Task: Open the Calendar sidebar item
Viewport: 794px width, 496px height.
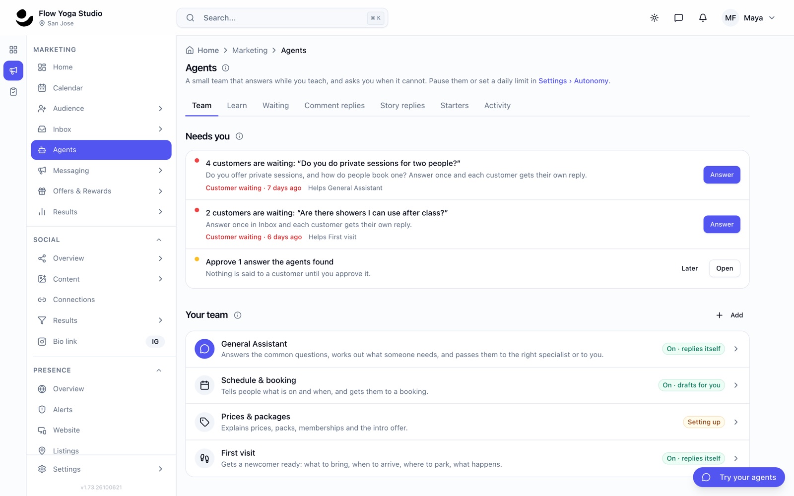Action: pyautogui.click(x=101, y=88)
